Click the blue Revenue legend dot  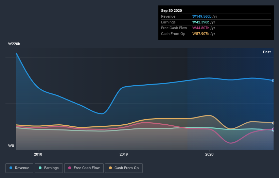coord(11,168)
